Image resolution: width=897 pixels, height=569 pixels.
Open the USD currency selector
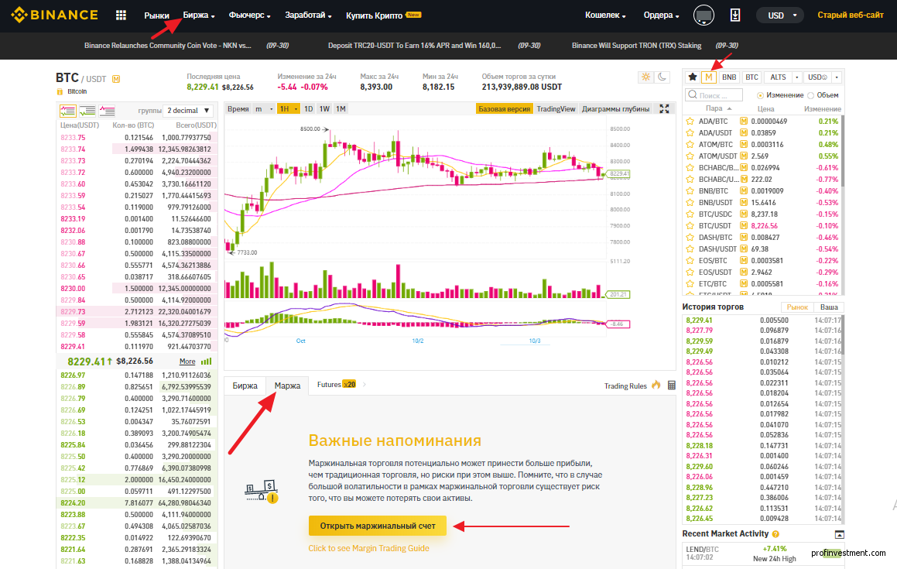(779, 15)
